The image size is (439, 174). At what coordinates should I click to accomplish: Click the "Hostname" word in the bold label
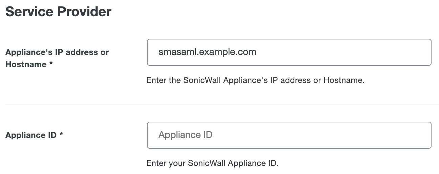coord(26,64)
